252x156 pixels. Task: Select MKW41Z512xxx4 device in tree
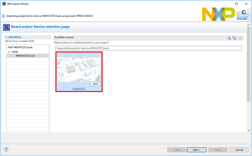pyautogui.click(x=25, y=56)
